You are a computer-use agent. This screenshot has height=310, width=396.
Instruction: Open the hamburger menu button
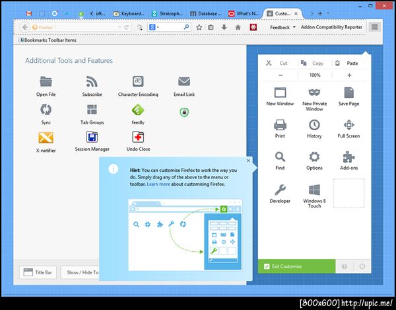tap(375, 27)
